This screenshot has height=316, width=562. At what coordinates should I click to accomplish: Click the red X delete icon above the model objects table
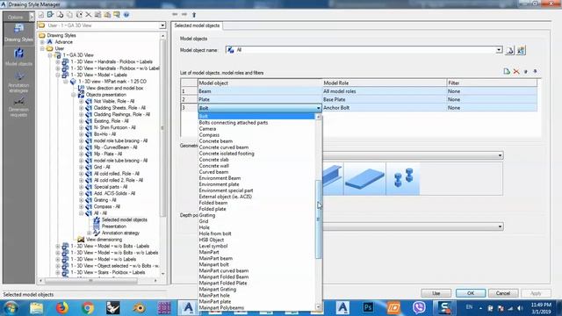tap(516, 72)
